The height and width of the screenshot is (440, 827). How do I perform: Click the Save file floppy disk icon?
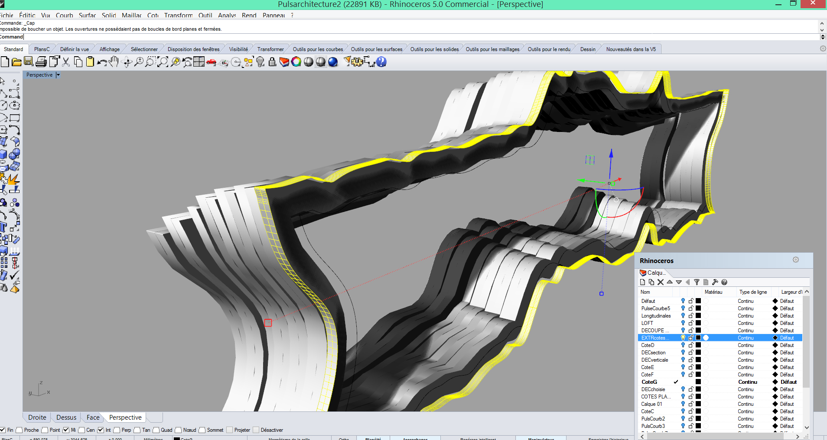tap(29, 62)
